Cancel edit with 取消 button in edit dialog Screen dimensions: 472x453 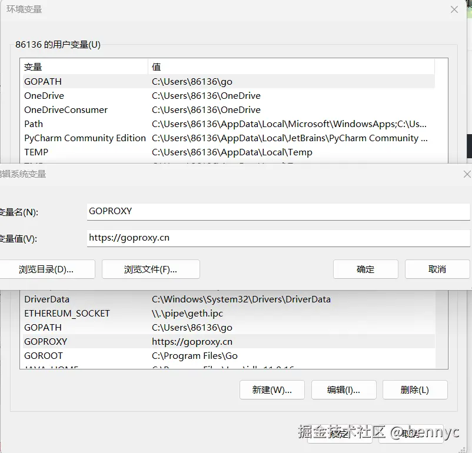[x=437, y=269]
